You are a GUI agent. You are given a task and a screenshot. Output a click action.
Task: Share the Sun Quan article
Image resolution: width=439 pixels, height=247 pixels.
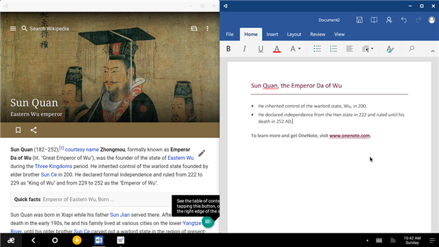(34, 130)
